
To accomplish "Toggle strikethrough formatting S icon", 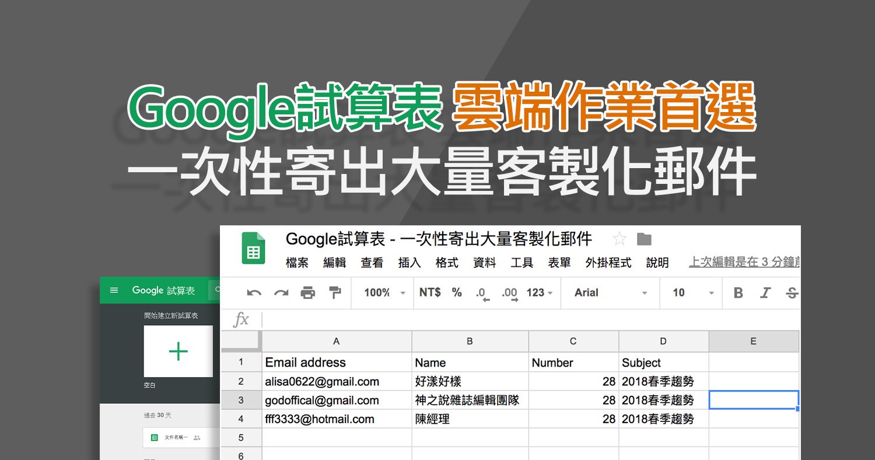I will pos(792,293).
